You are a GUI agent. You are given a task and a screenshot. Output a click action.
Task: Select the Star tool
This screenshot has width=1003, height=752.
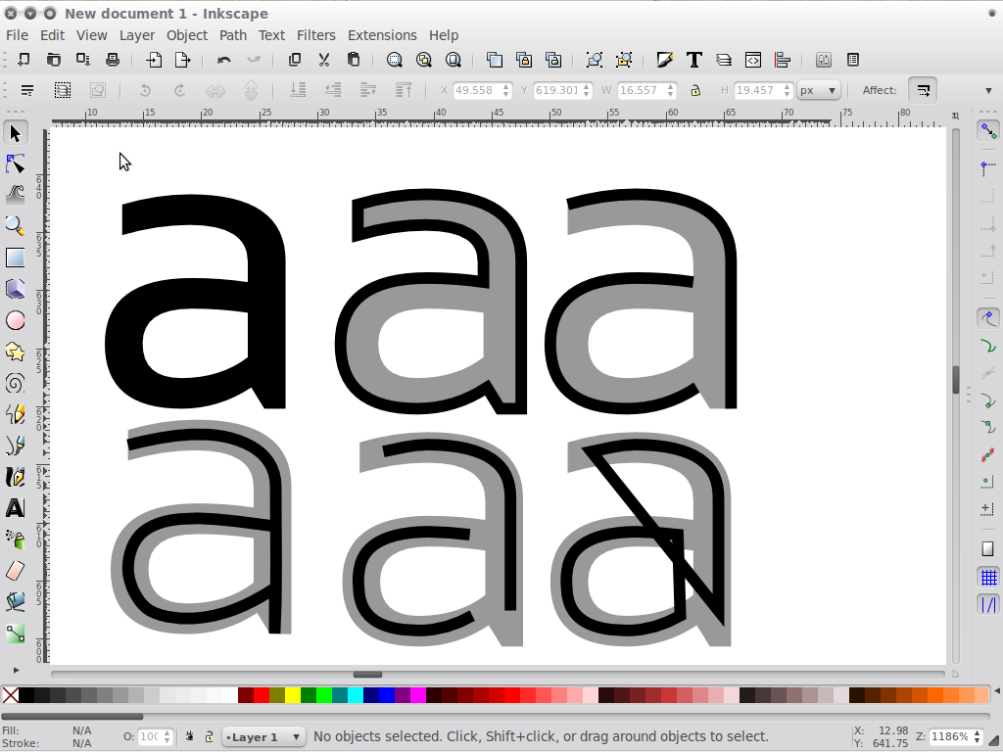coord(15,352)
